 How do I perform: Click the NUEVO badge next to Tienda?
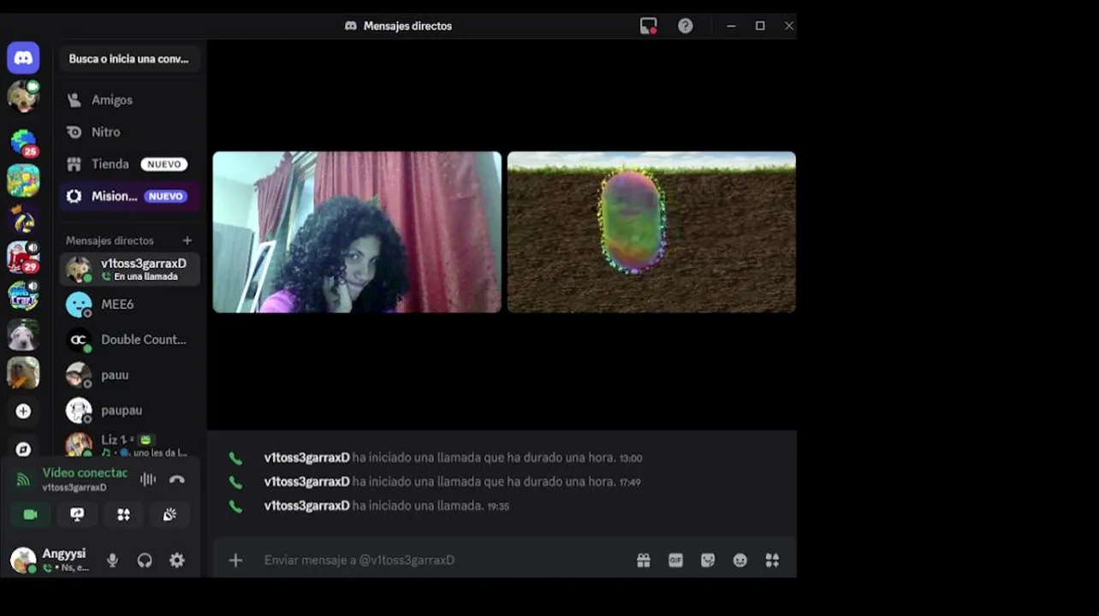tap(164, 164)
